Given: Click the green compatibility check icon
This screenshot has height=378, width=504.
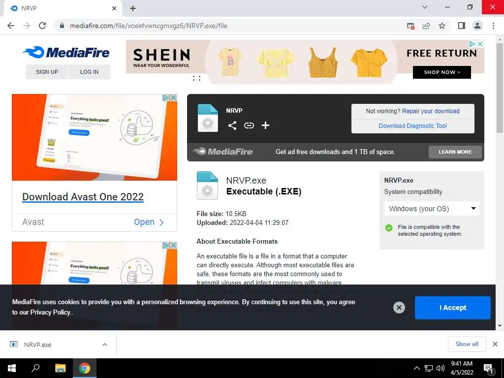Looking at the screenshot, I should click(x=389, y=228).
